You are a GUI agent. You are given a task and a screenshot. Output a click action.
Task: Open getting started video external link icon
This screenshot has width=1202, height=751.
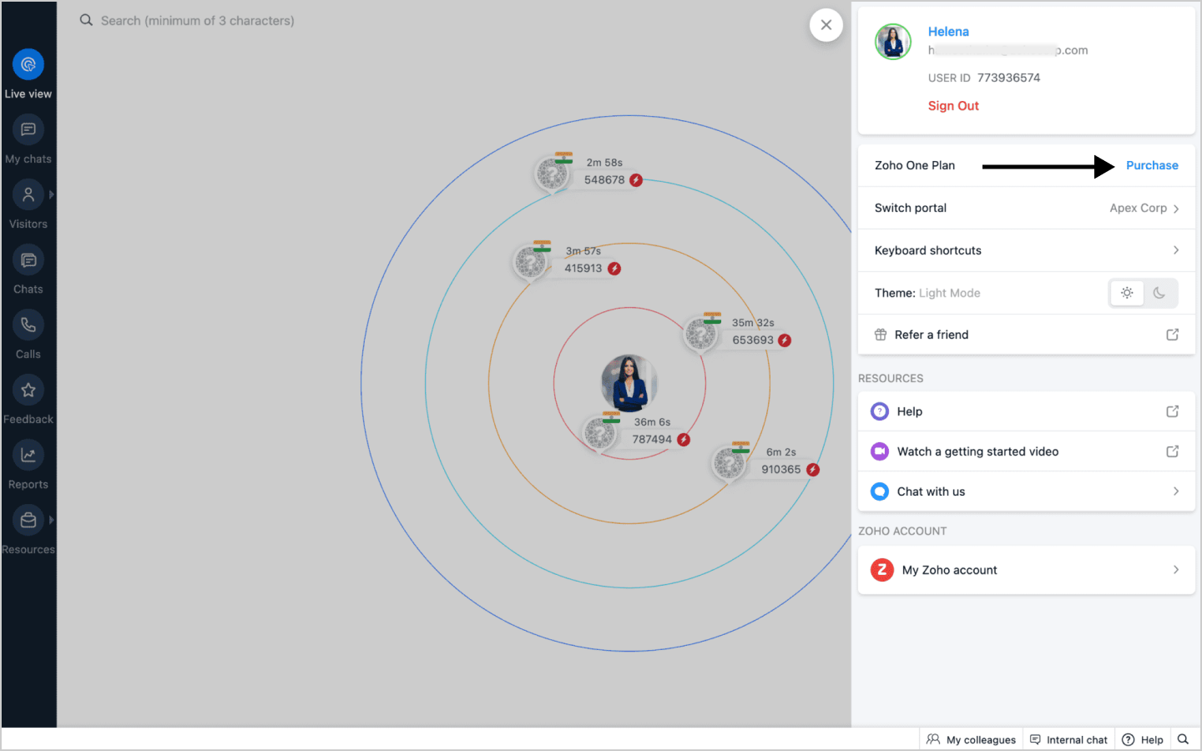pos(1173,451)
